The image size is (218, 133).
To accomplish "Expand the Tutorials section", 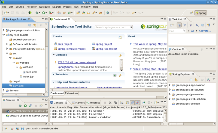I will (x=54, y=74).
